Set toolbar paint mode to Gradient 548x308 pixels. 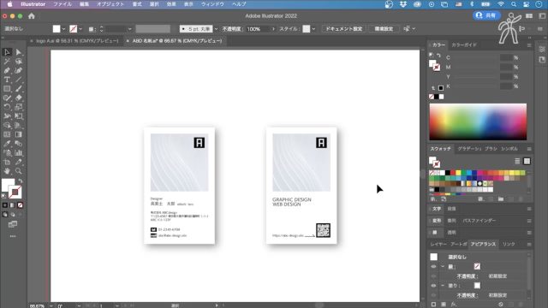pos(13,205)
